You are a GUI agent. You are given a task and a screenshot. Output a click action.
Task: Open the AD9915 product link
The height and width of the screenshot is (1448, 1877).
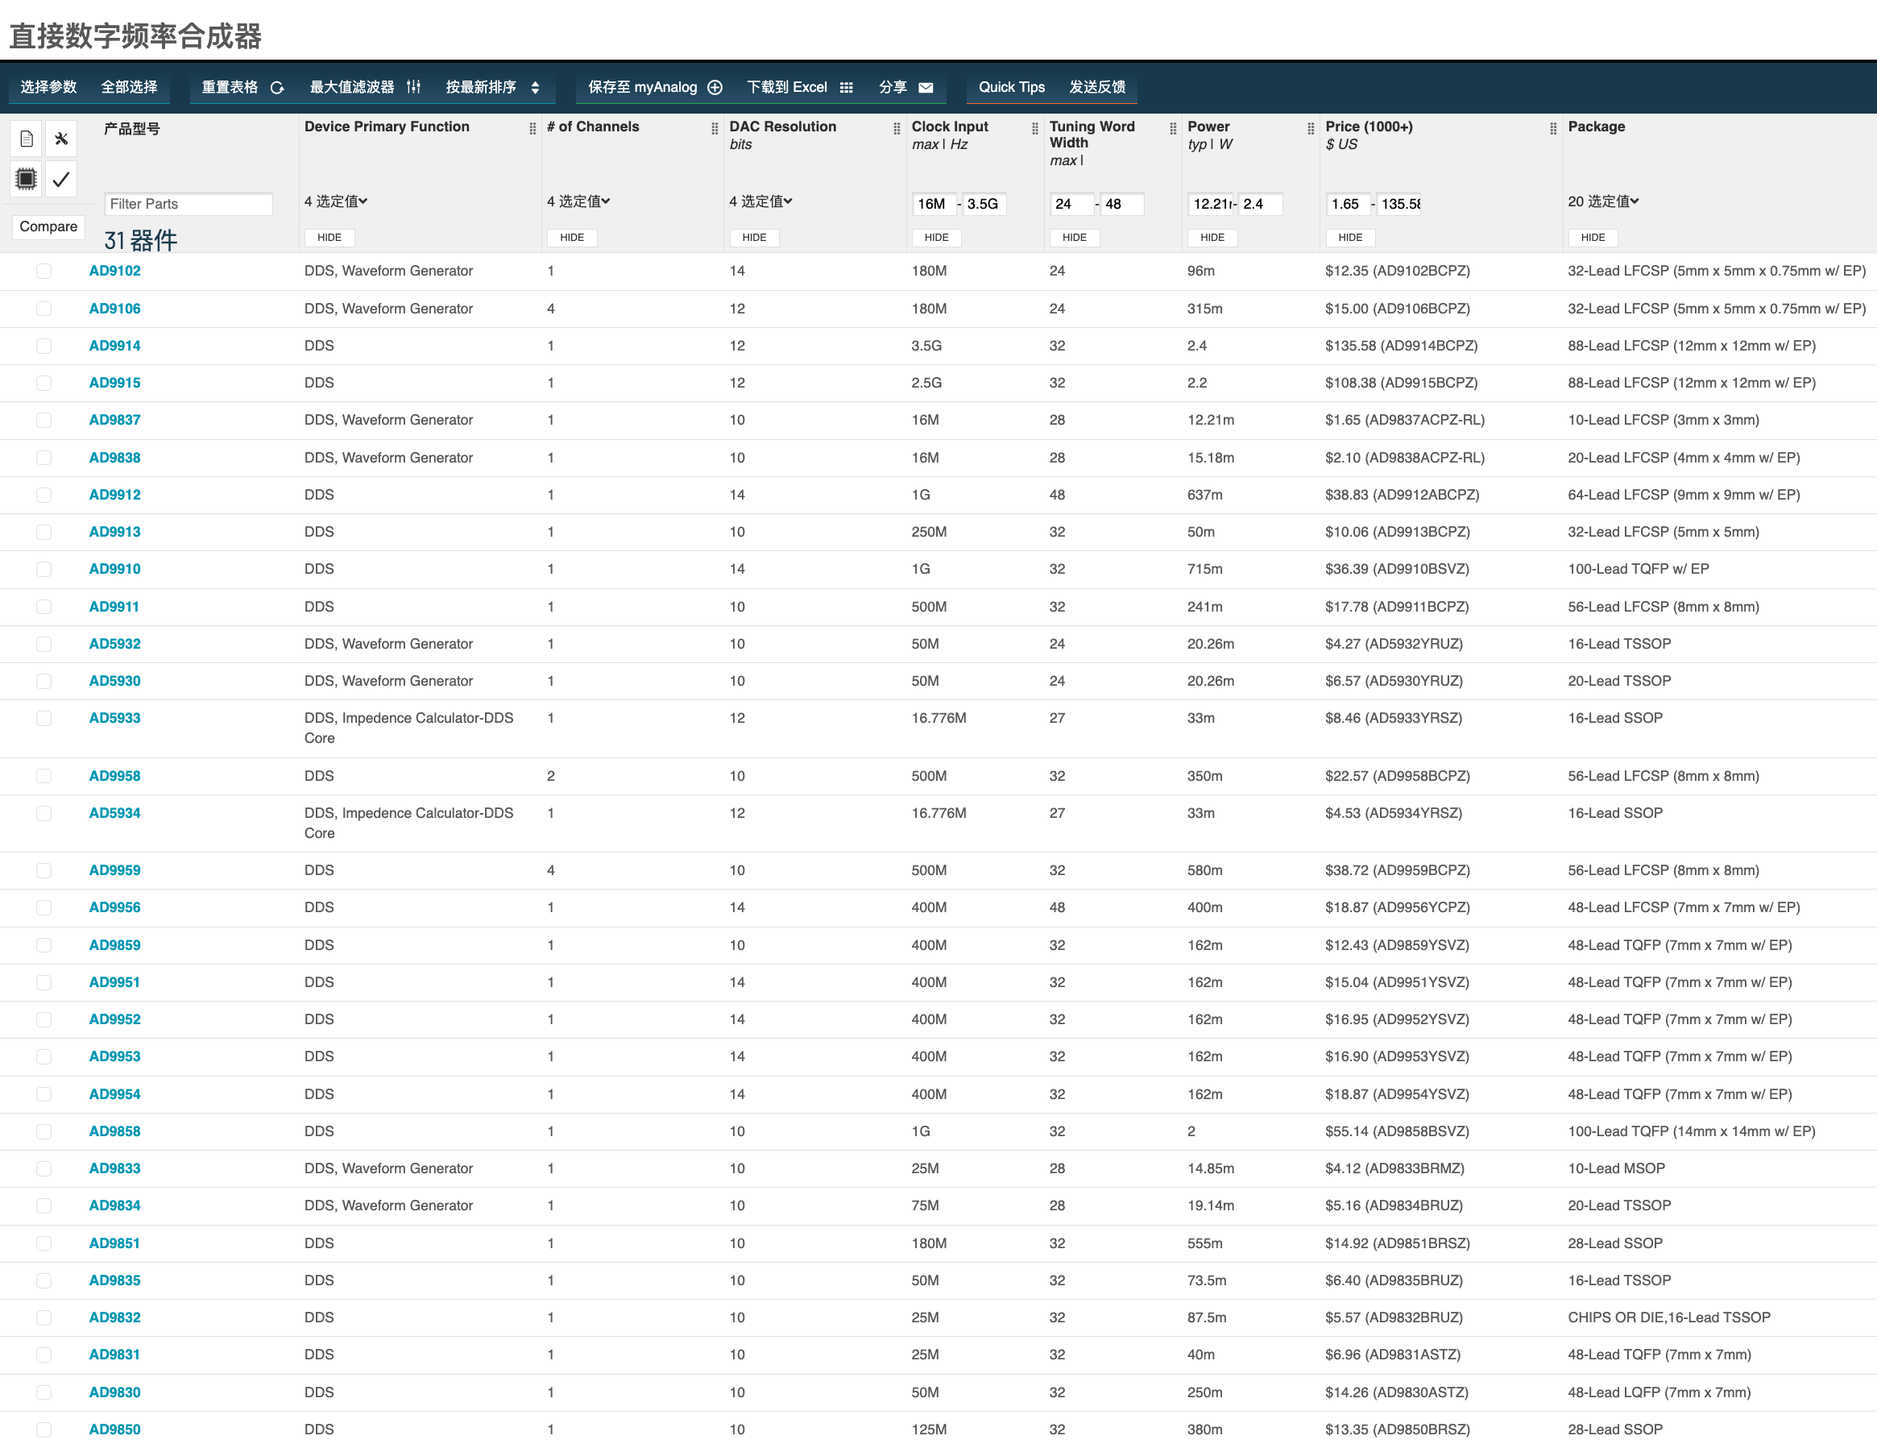tap(114, 383)
